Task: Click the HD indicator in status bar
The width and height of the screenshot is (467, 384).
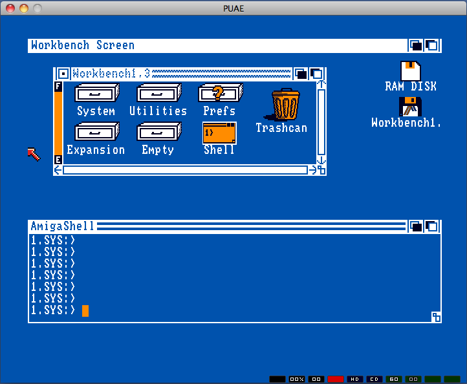Action: pyautogui.click(x=355, y=379)
